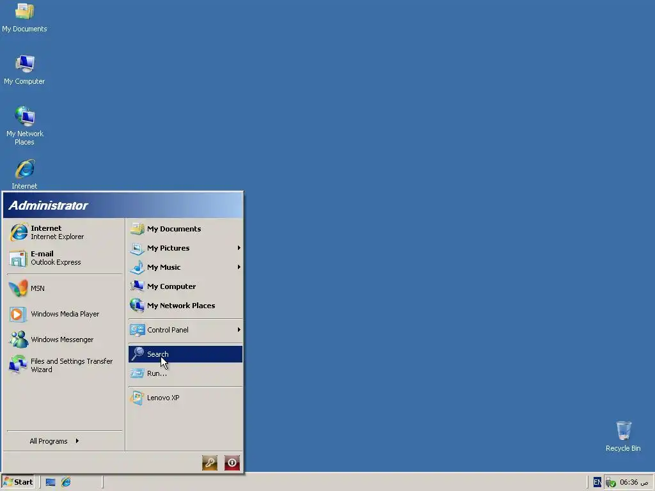
Task: Open Windows Messenger
Action: pyautogui.click(x=65, y=339)
